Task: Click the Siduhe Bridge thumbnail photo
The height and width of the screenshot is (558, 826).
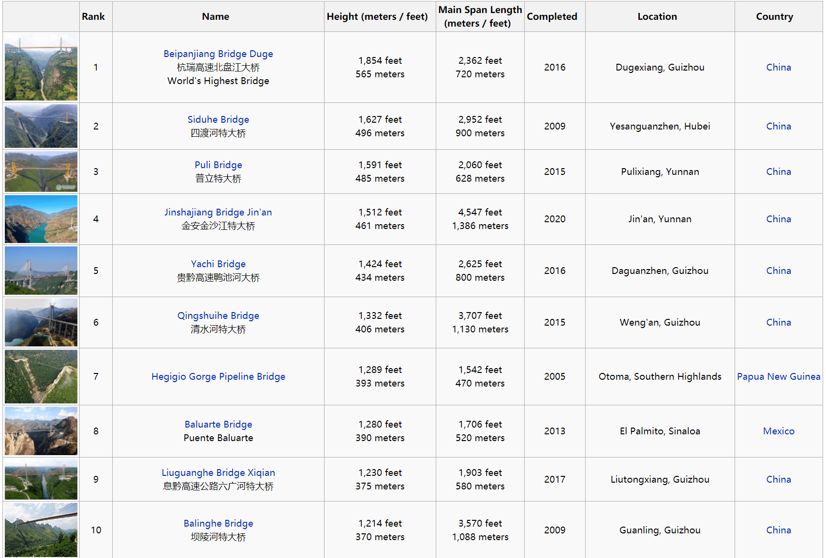Action: click(41, 126)
